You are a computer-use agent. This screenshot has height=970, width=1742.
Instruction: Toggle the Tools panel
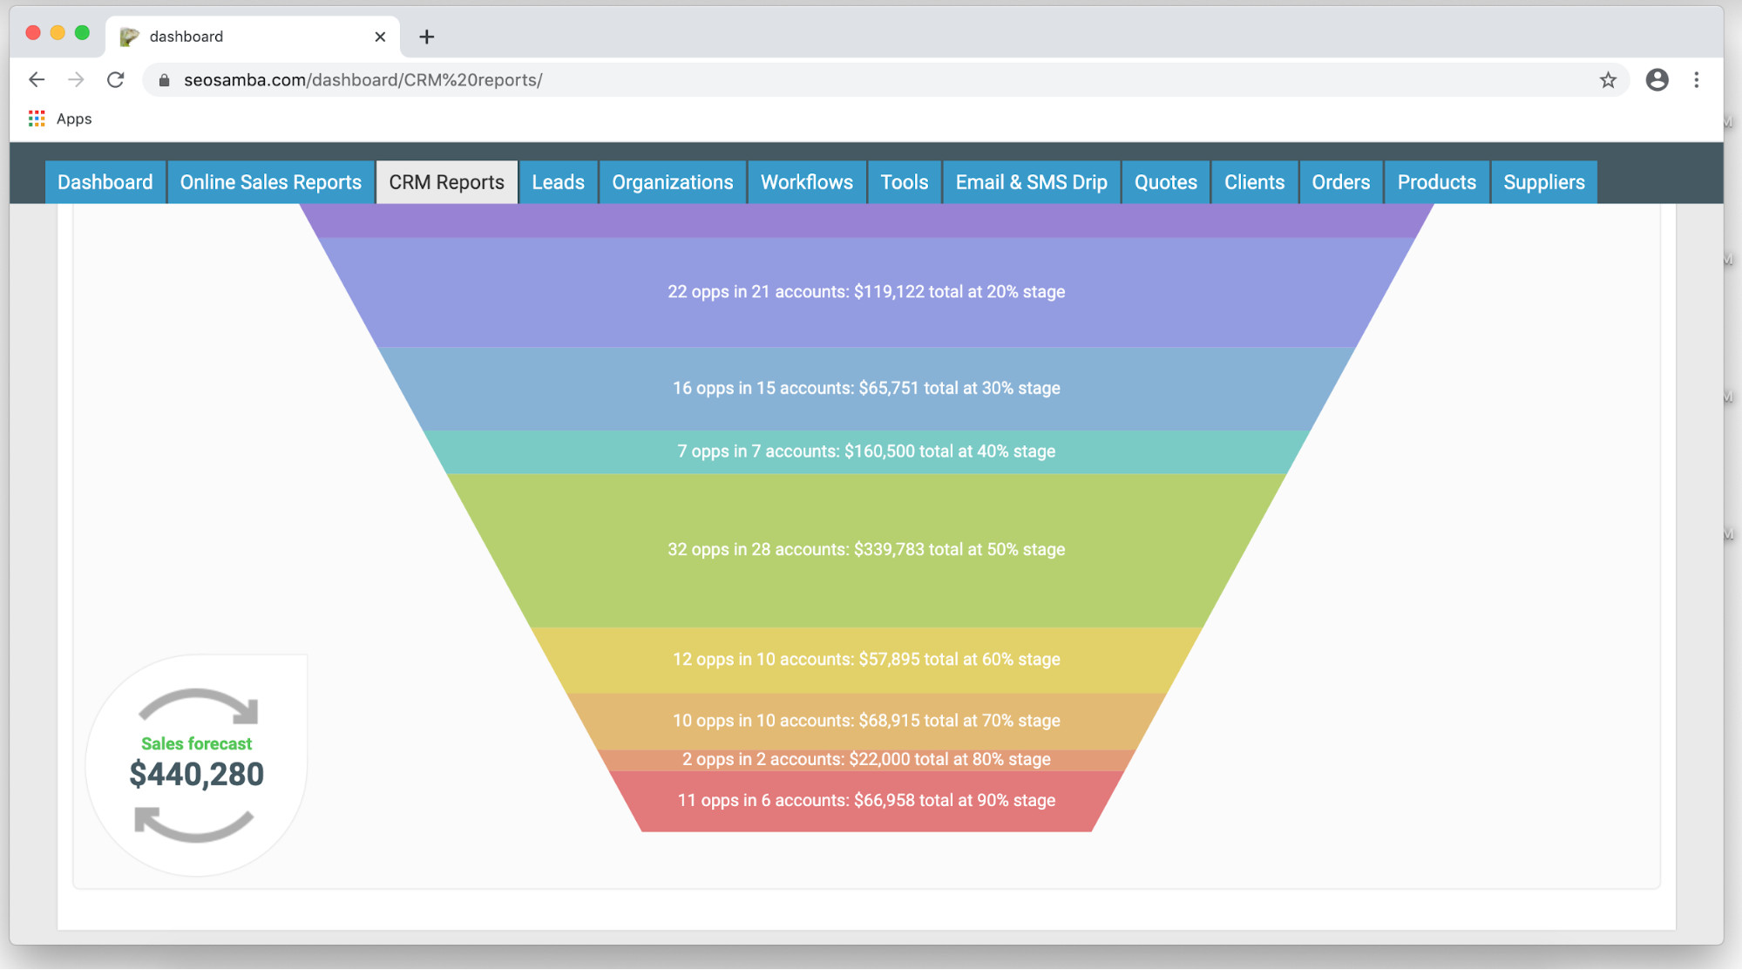tap(904, 181)
